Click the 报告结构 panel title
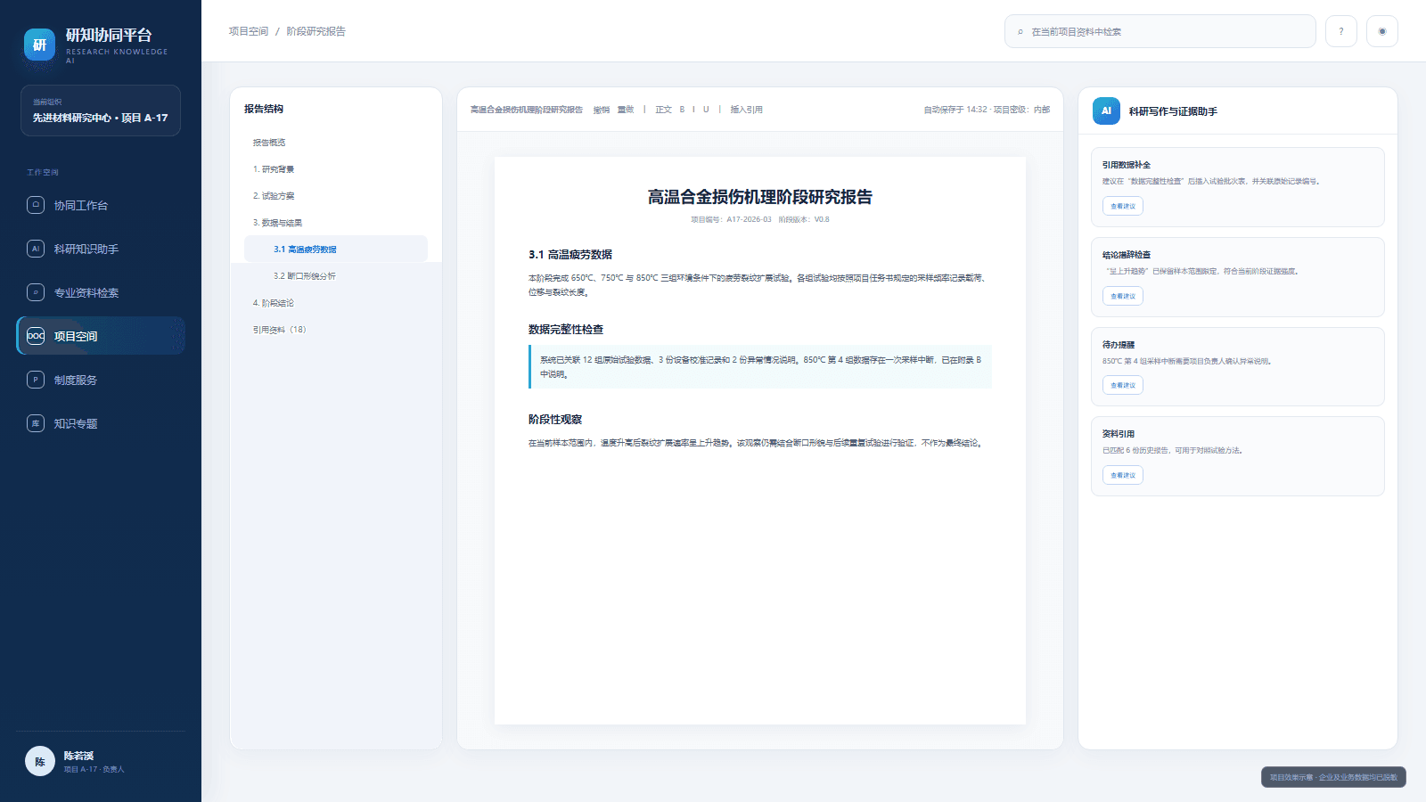Image resolution: width=1426 pixels, height=802 pixels. (x=264, y=109)
